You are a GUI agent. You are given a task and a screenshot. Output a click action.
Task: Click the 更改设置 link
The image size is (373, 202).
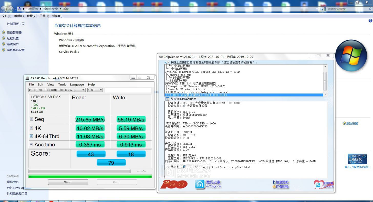click(352, 123)
